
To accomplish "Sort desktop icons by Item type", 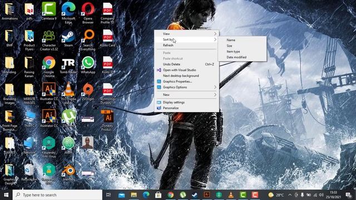I will 243,52.
